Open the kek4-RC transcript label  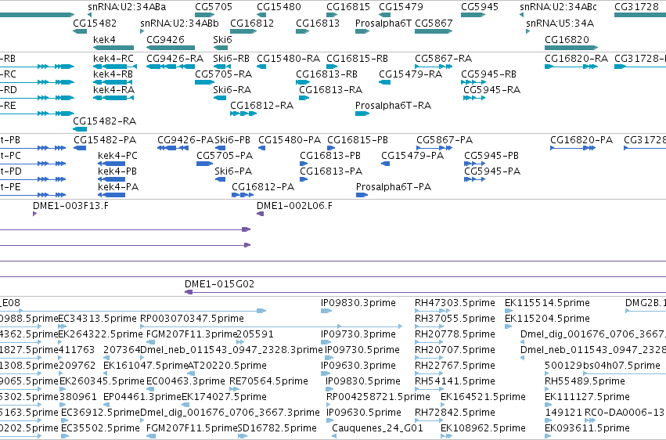[113, 58]
